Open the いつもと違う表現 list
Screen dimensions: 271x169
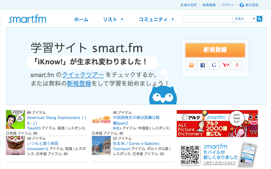(x=43, y=143)
